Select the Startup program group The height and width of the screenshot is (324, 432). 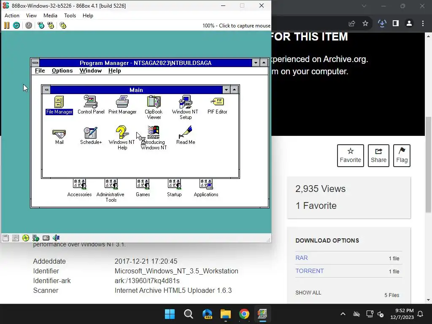(174, 188)
